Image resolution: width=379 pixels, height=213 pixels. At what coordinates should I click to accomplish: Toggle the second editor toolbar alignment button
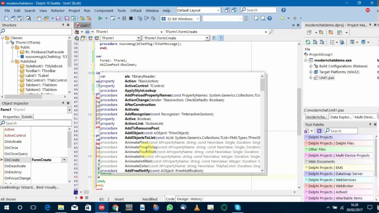pos(221,38)
